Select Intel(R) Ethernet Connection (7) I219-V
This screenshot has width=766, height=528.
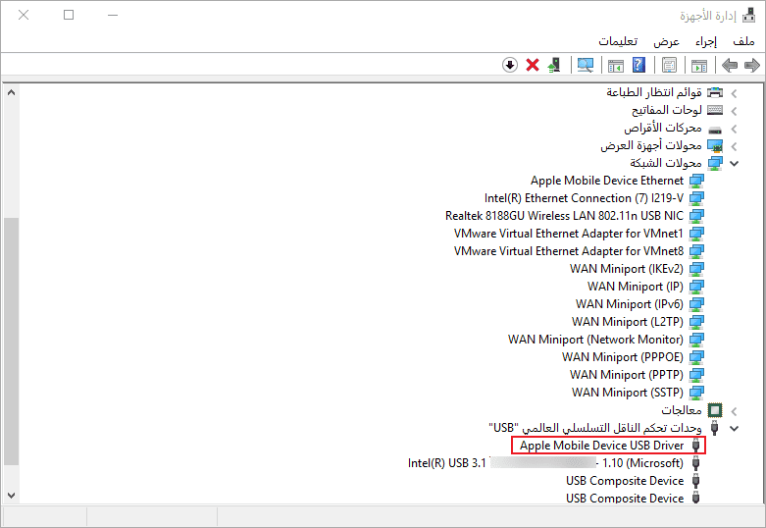coord(584,198)
